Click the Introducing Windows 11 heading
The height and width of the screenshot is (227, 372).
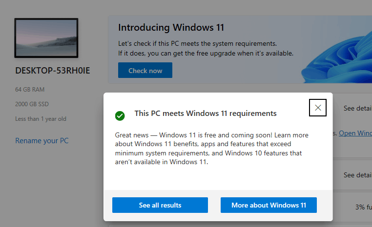click(171, 27)
